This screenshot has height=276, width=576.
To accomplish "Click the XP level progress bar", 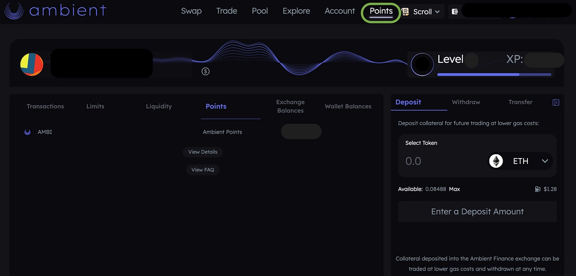I will [494, 75].
